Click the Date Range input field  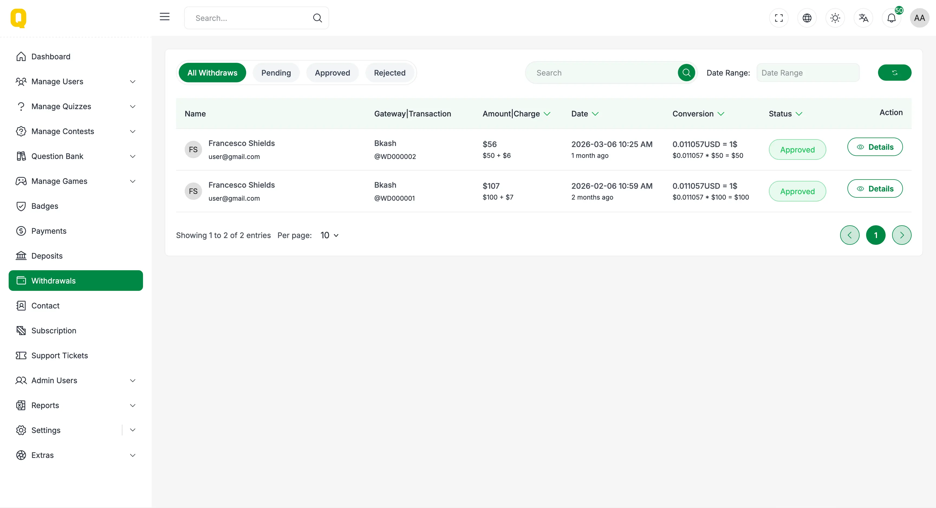tap(808, 73)
